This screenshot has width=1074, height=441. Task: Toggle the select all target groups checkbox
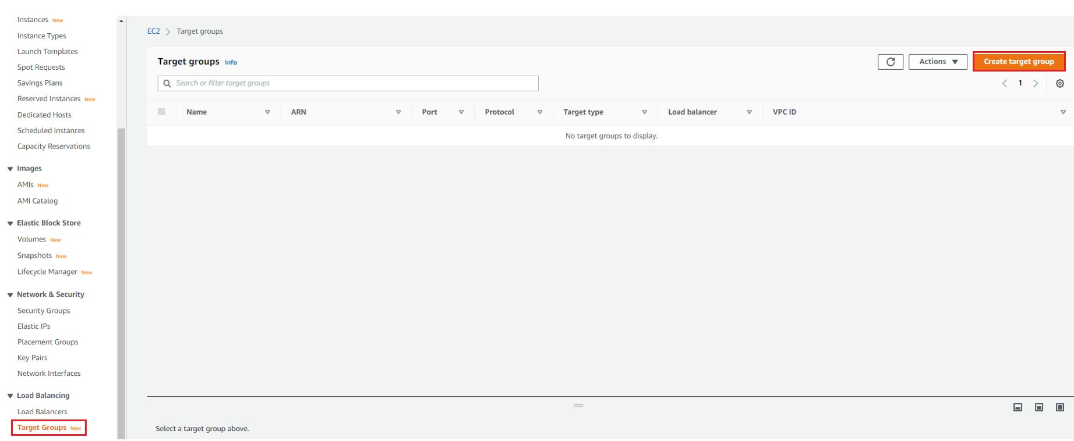coord(161,112)
